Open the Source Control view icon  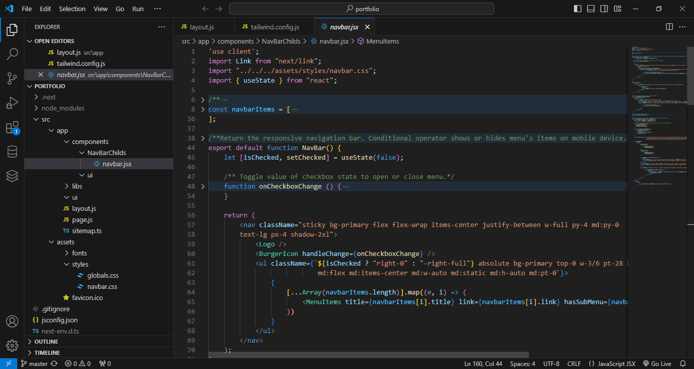click(x=12, y=79)
